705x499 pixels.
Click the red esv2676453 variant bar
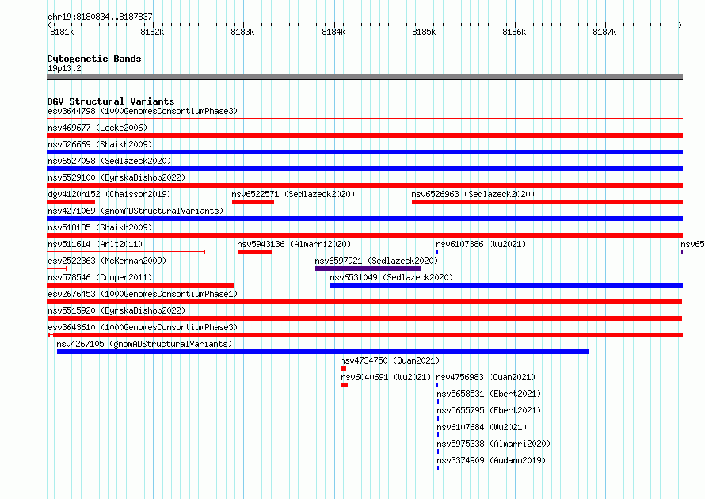pyautogui.click(x=364, y=302)
